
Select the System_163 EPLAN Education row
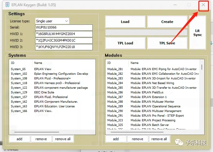52,106
